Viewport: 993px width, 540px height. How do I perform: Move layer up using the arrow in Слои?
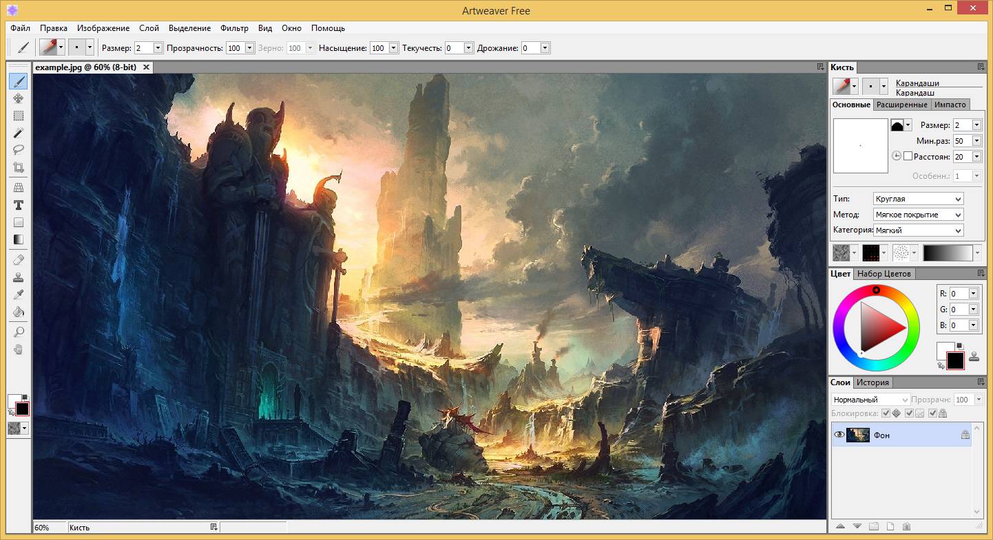pyautogui.click(x=840, y=527)
